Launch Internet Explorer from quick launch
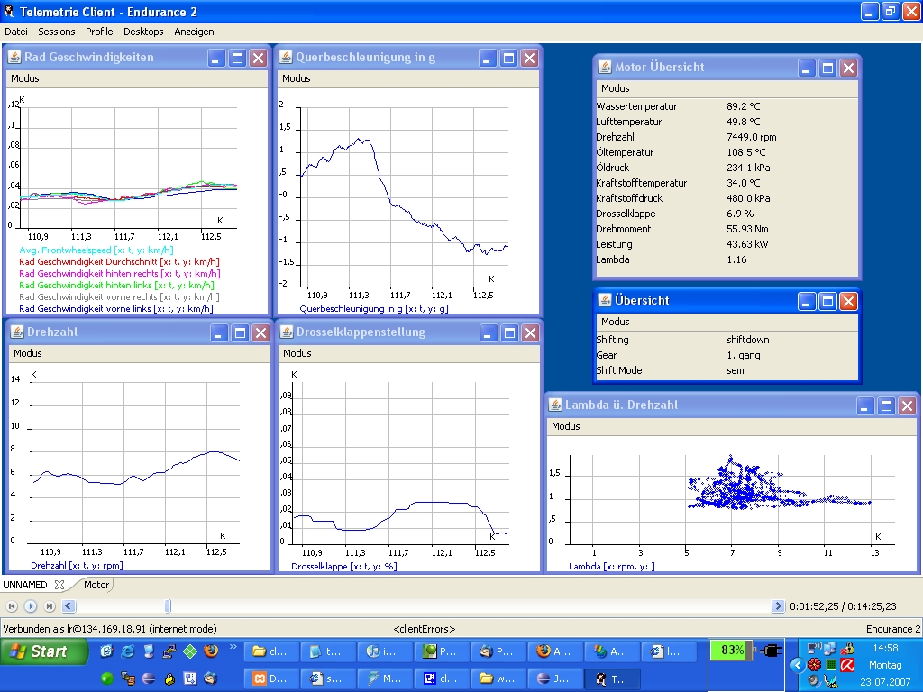923x692 pixels. (128, 651)
